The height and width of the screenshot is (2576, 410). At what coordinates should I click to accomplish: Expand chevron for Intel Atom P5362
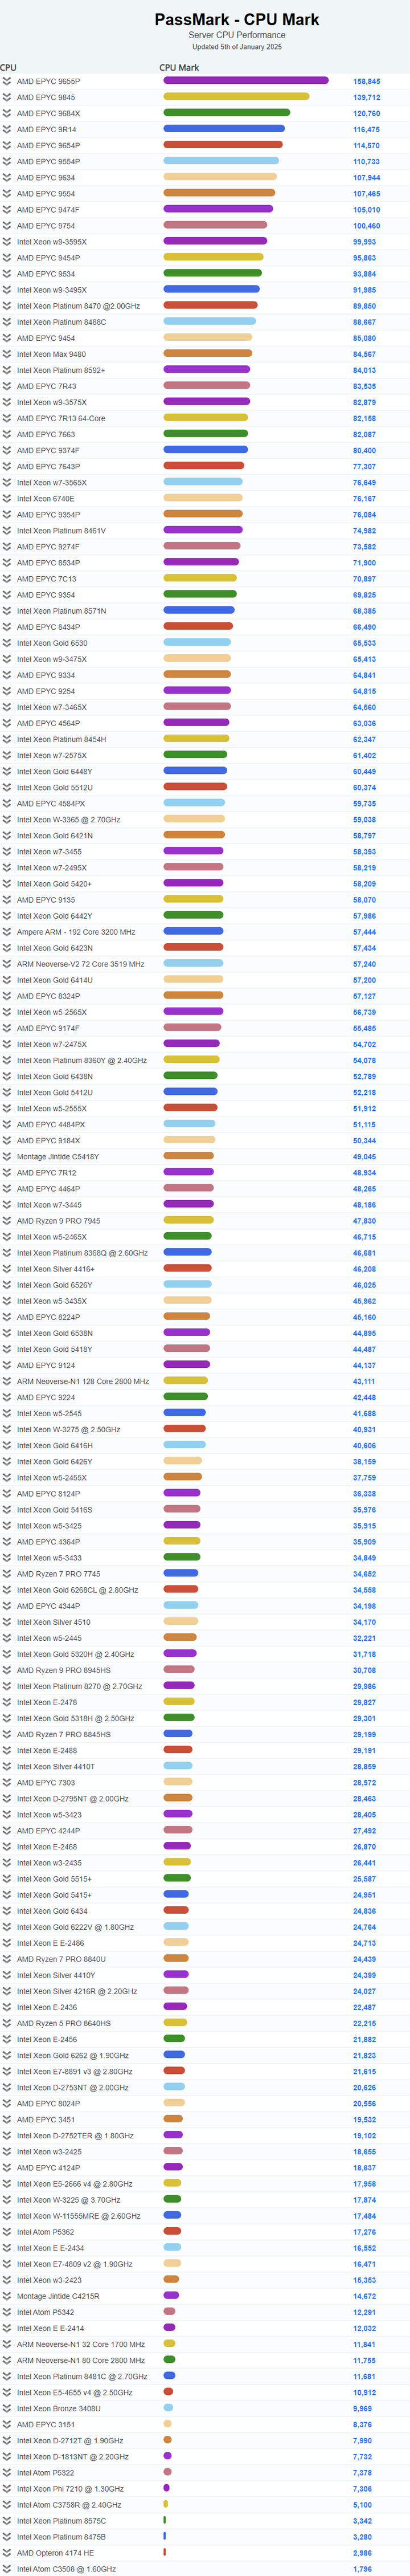(x=7, y=2232)
